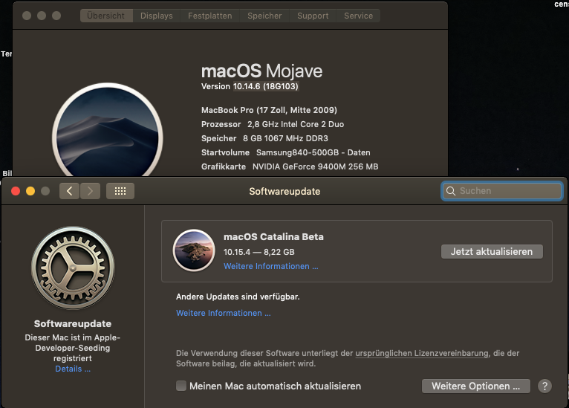
Task: Select the Support tab
Action: click(313, 16)
